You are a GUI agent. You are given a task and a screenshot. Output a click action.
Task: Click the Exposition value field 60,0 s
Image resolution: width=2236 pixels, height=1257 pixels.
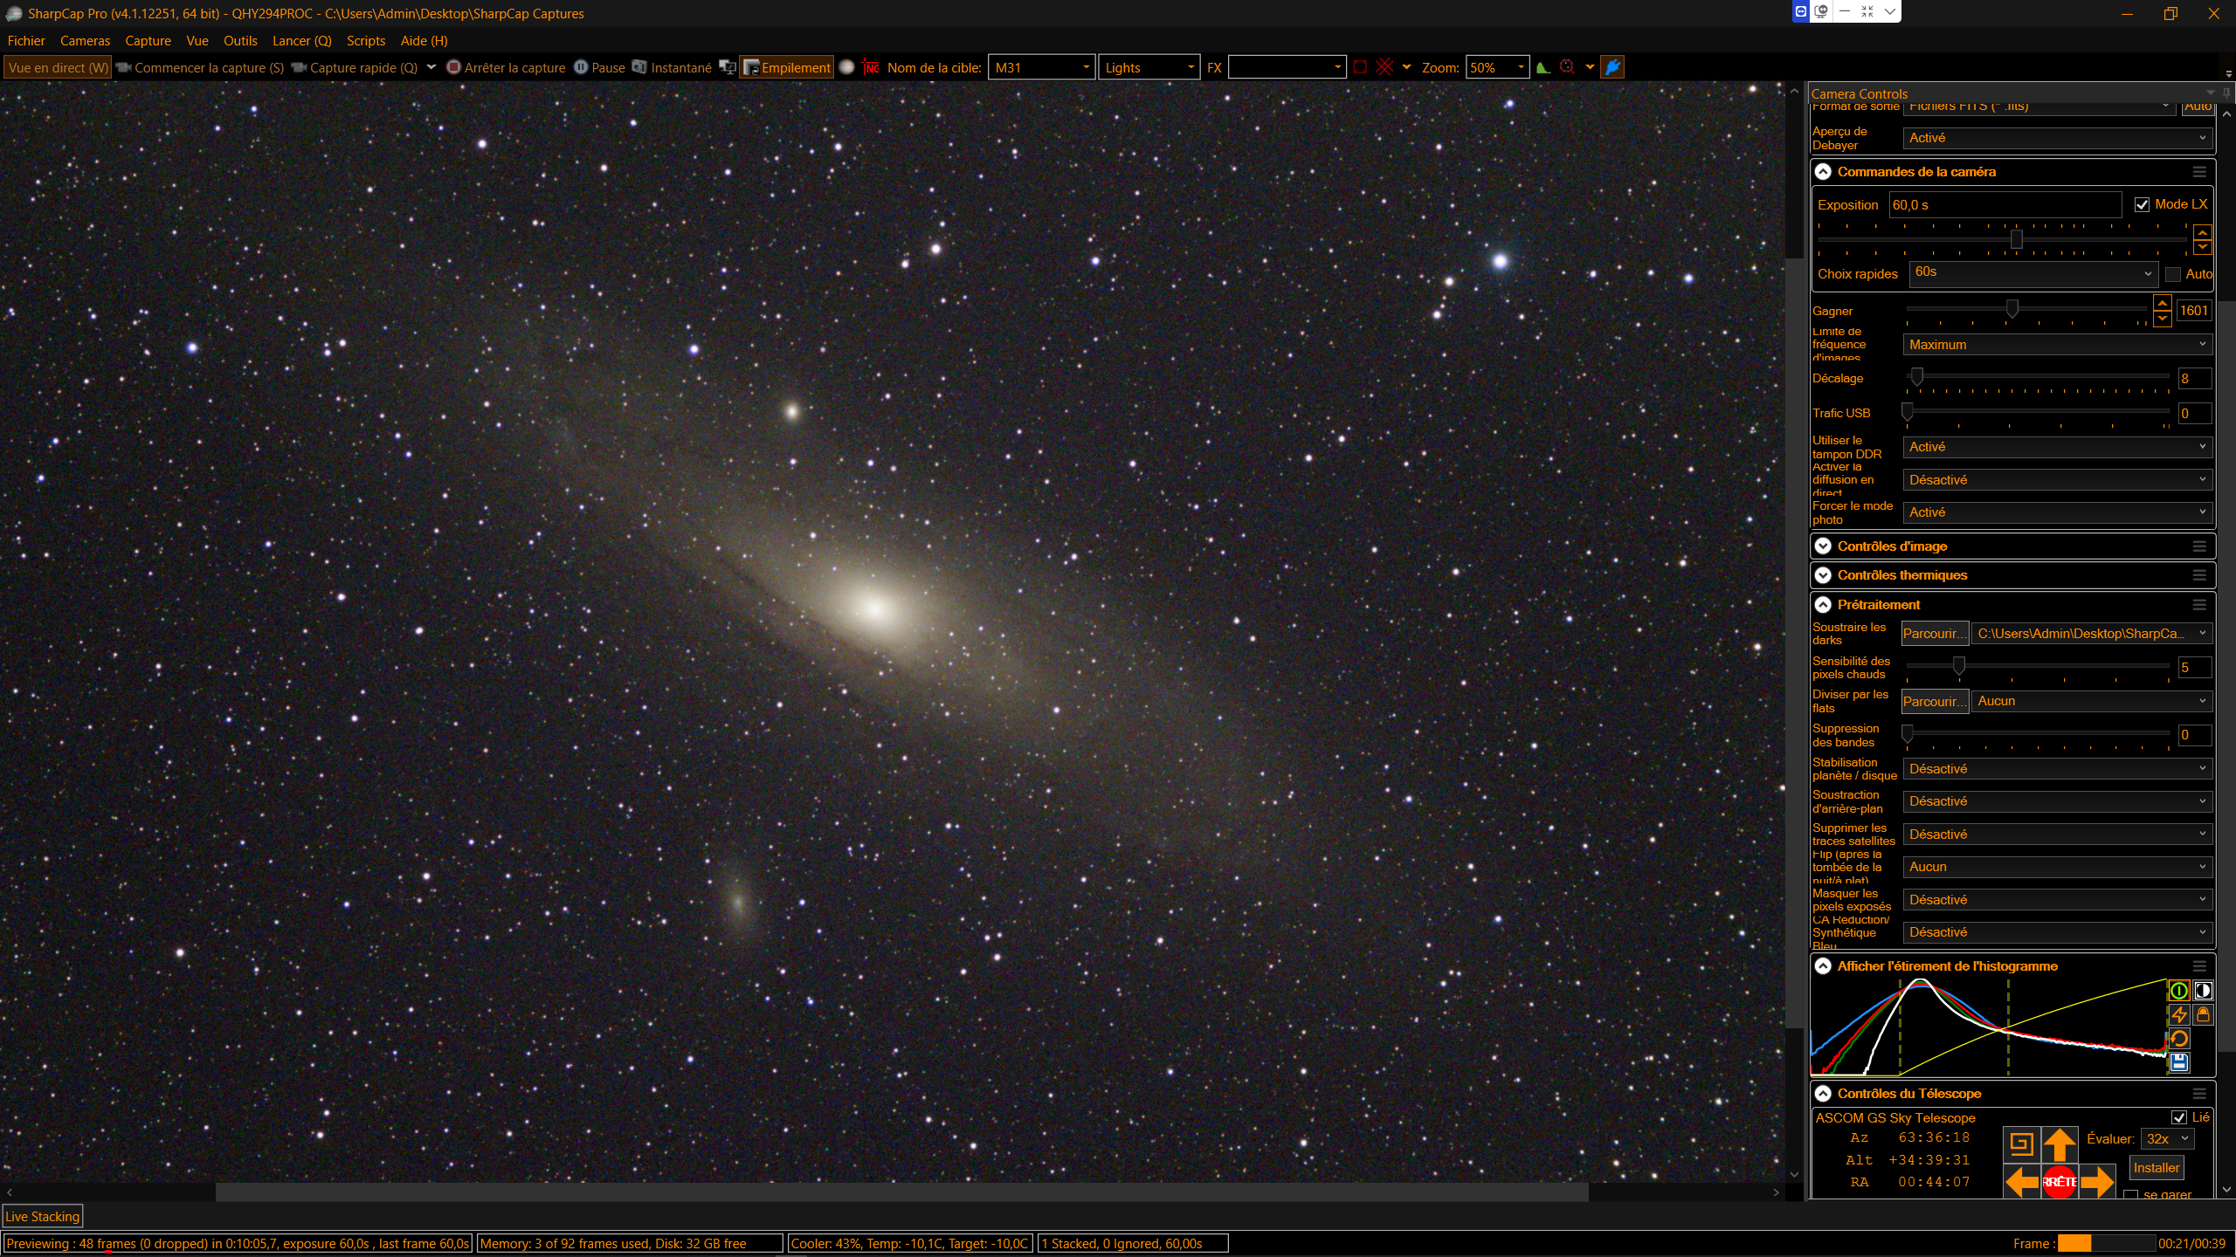click(x=2005, y=205)
